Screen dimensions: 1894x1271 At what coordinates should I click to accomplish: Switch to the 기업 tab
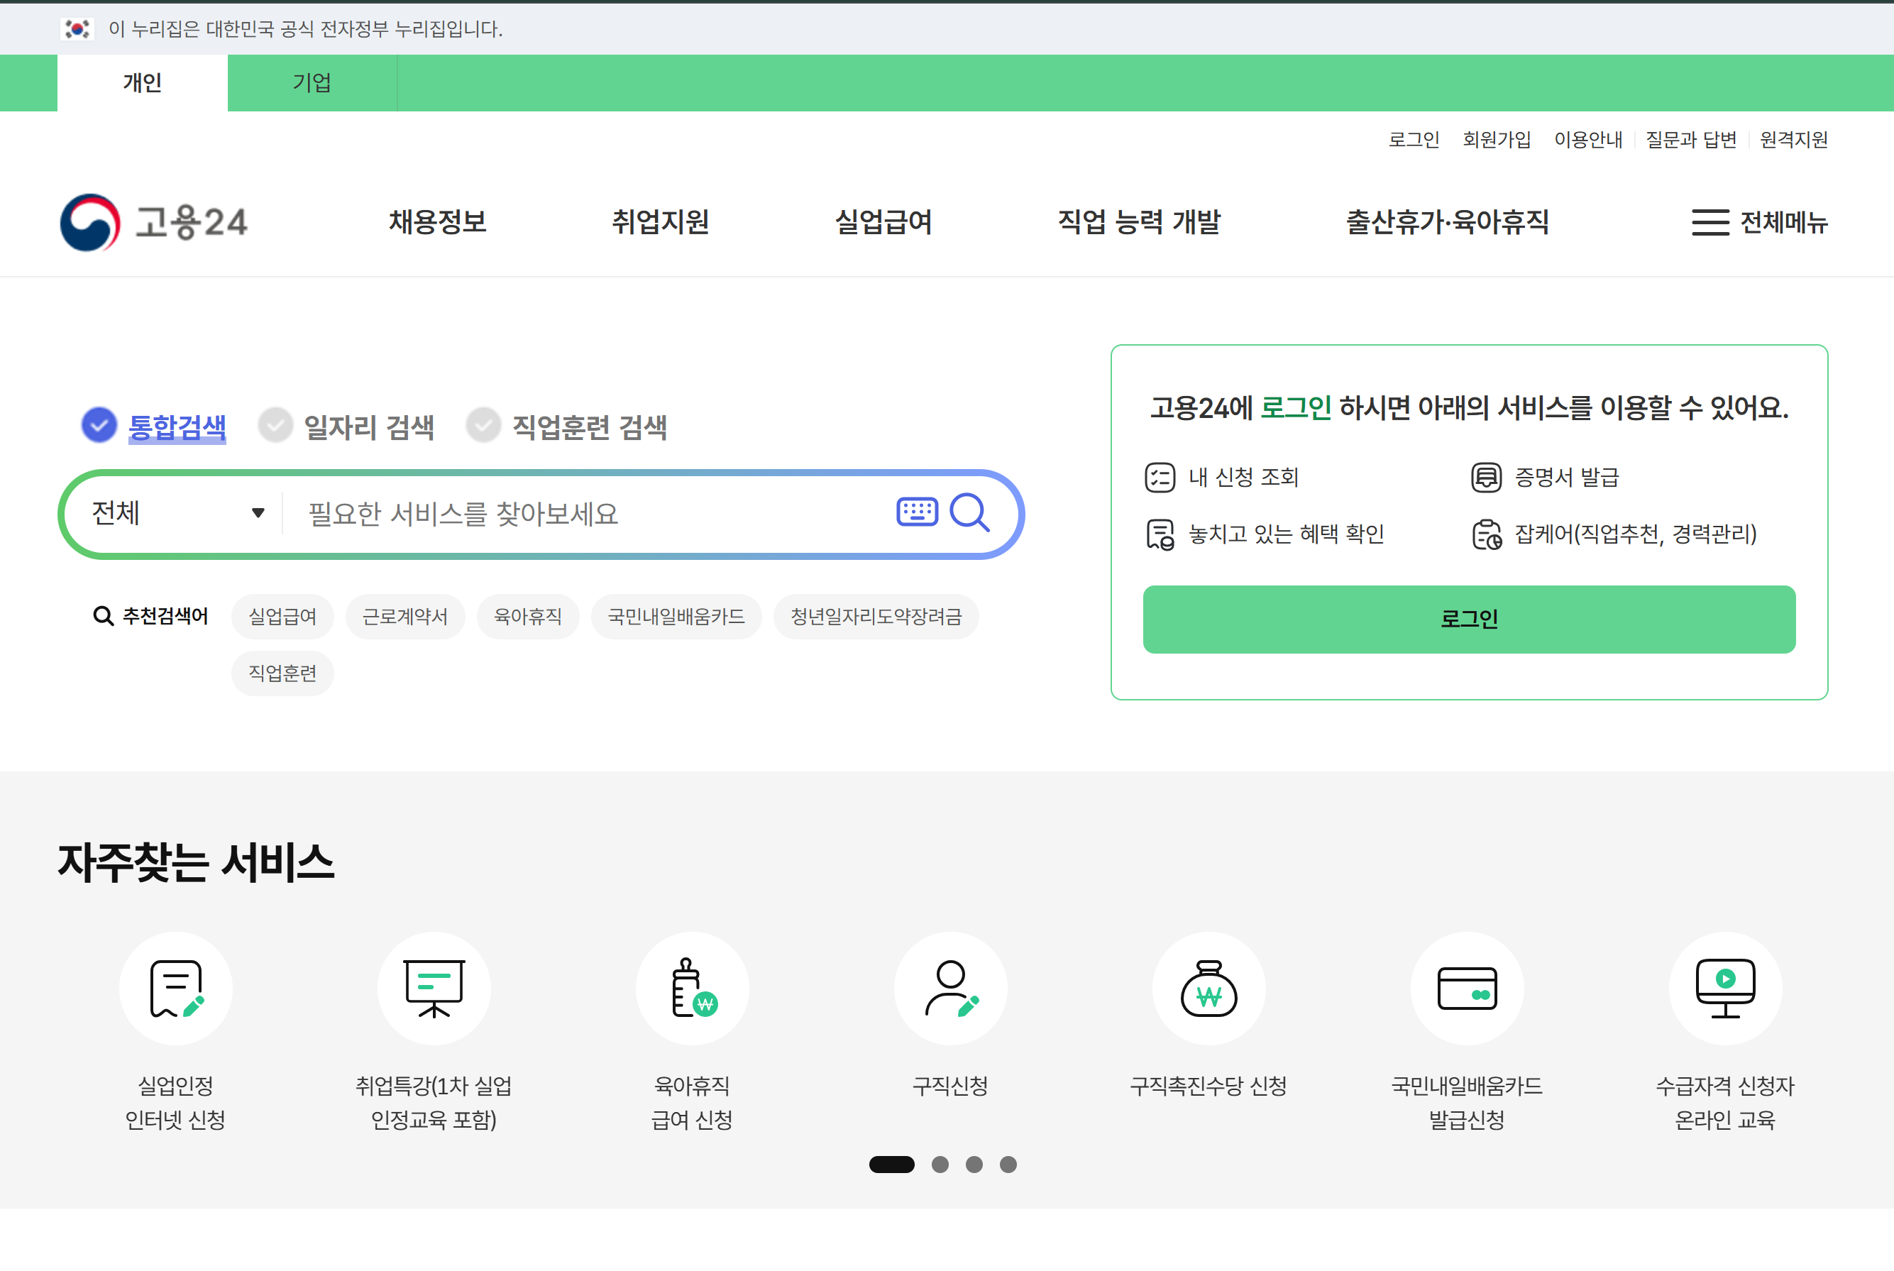point(312,83)
